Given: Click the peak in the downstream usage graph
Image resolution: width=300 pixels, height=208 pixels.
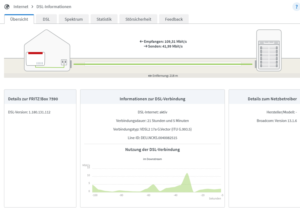Looking at the screenshot, I should [187, 174].
